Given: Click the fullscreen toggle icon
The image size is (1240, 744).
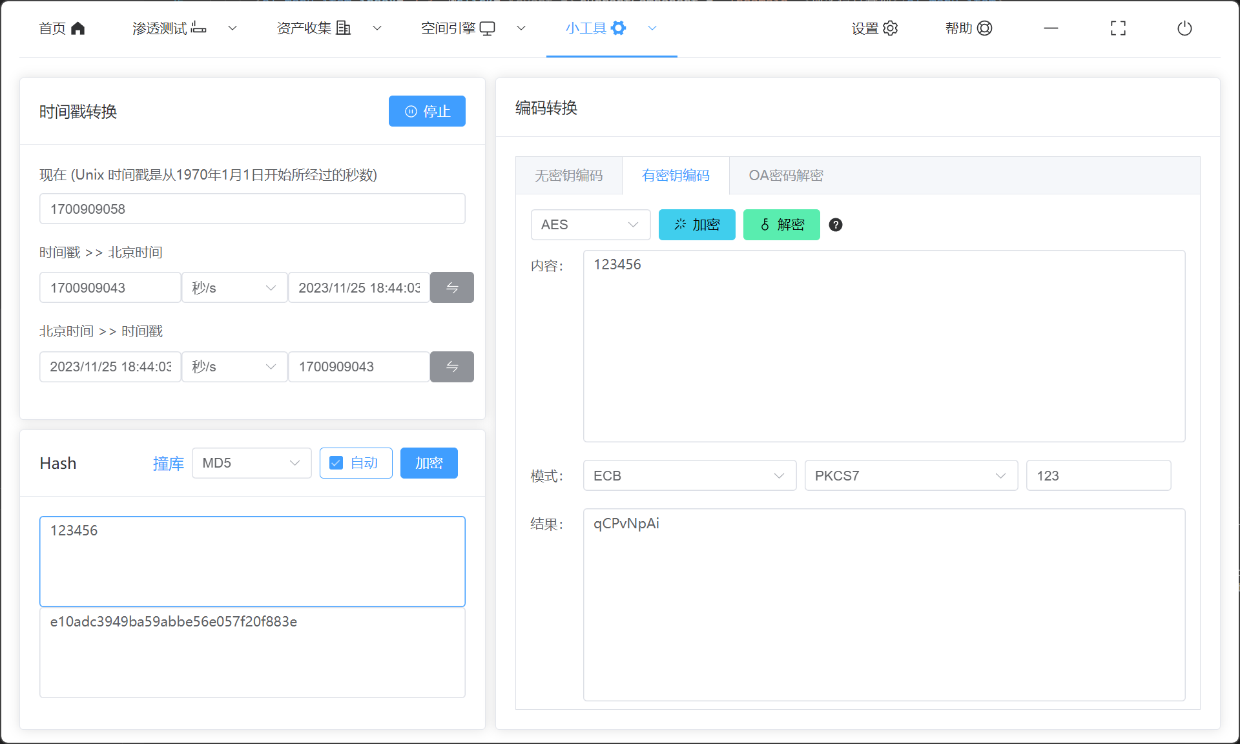Looking at the screenshot, I should pos(1118,28).
